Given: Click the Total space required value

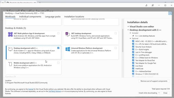Looking at the screenshot, I should click(x=168, y=89).
